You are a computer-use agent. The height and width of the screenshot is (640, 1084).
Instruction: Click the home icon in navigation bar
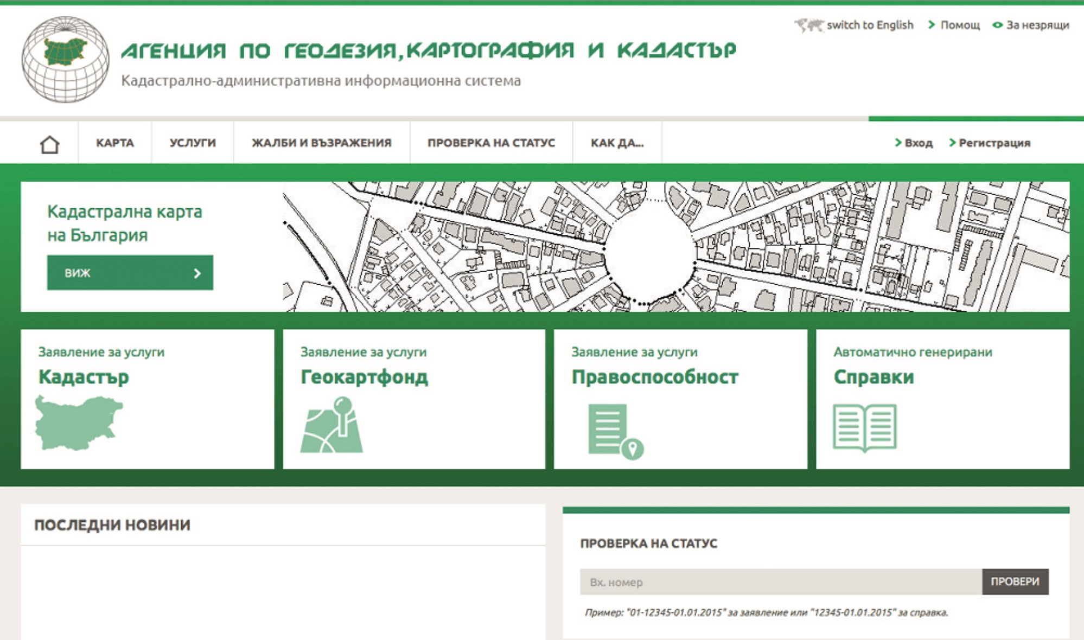tap(49, 144)
